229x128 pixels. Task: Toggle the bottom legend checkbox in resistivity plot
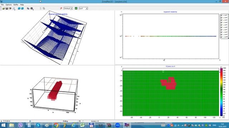pos(221,37)
